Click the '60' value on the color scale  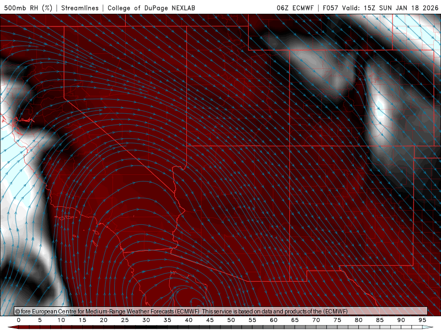273,320
